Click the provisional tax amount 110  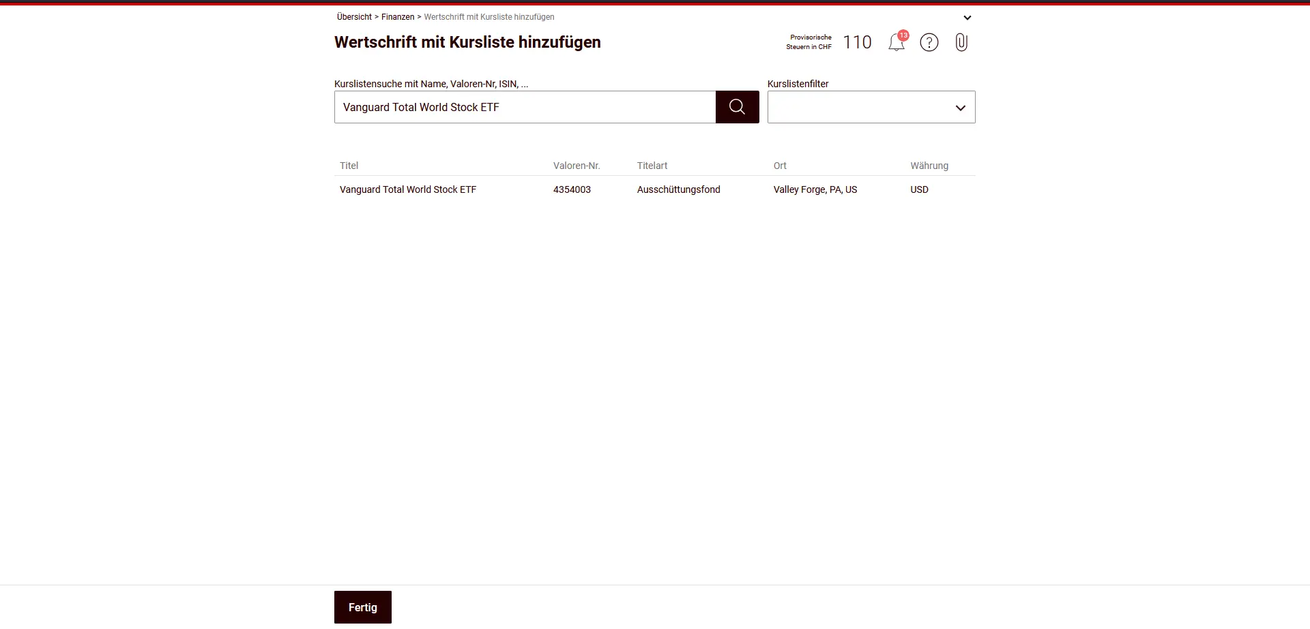click(857, 42)
